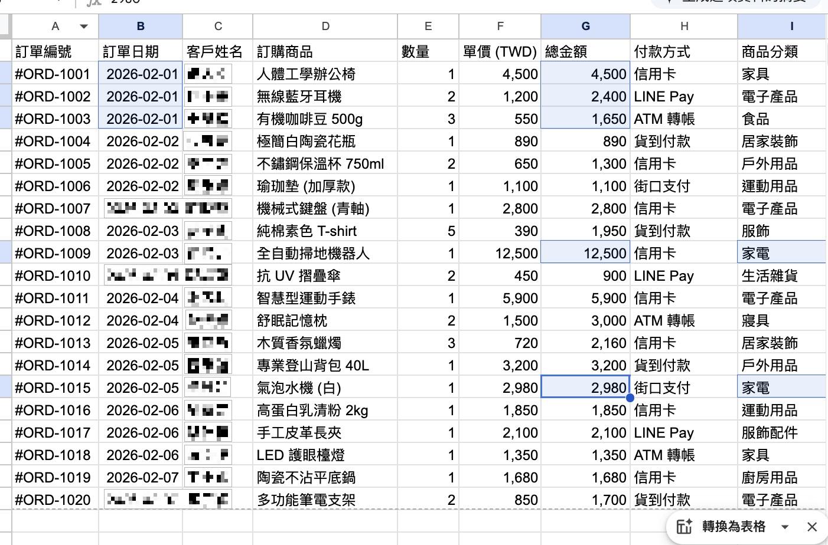Image resolution: width=828 pixels, height=545 pixels.
Task: Select total amount cell 12,500 in column G
Action: 585,253
